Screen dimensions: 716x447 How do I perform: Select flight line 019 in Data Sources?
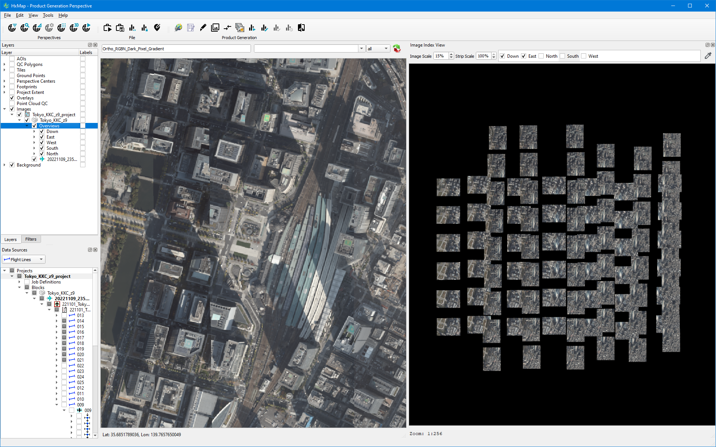pyautogui.click(x=80, y=349)
